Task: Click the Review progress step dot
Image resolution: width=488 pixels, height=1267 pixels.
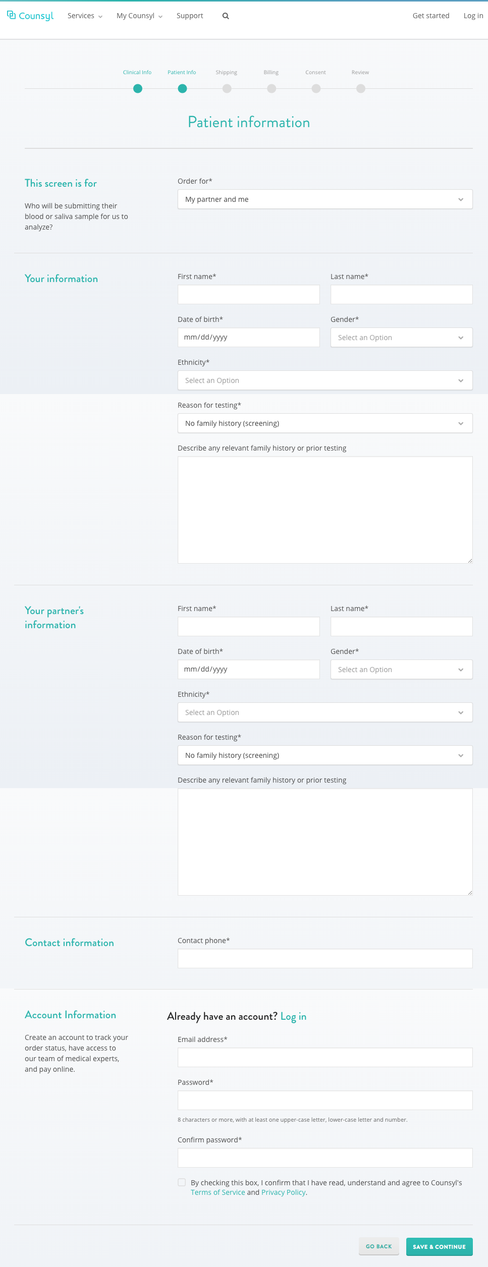Action: pyautogui.click(x=361, y=89)
